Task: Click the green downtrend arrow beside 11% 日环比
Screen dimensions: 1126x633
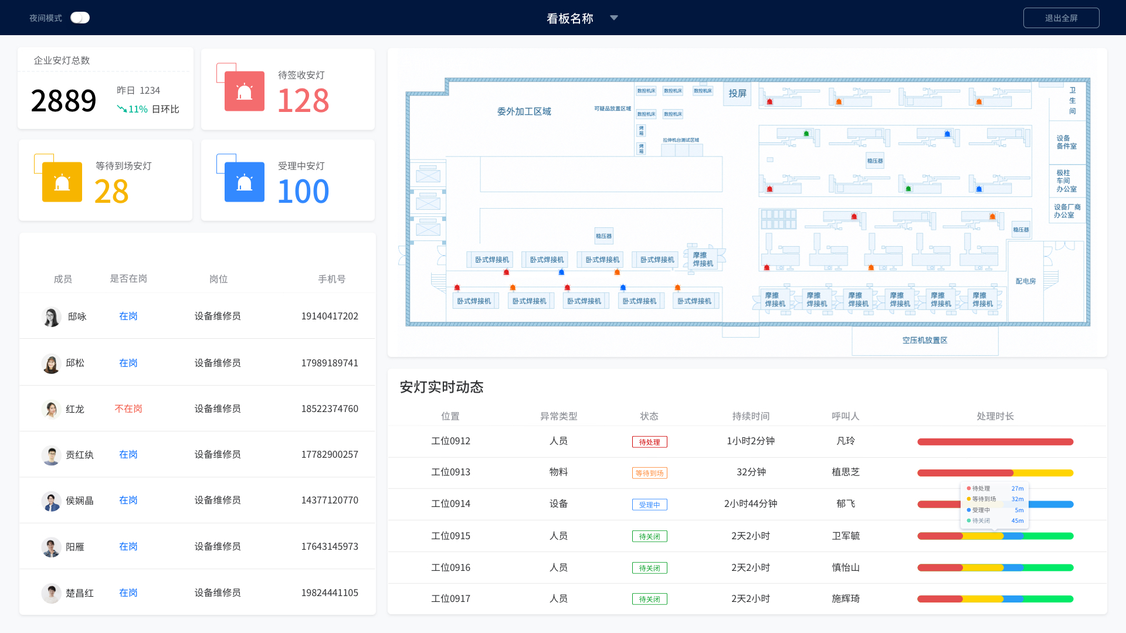Action: pos(121,109)
